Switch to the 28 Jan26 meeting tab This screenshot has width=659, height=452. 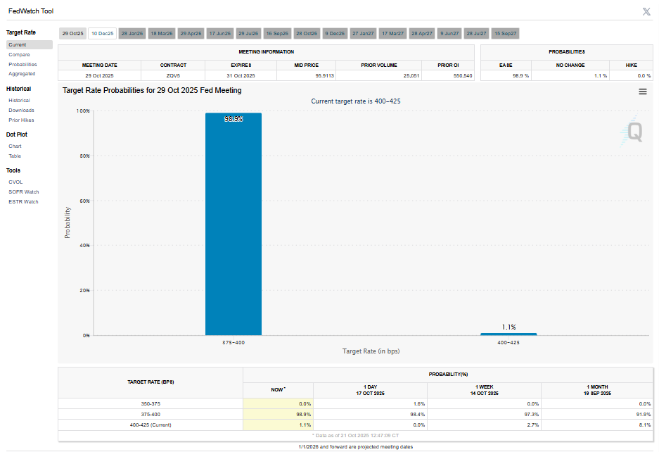(x=132, y=33)
